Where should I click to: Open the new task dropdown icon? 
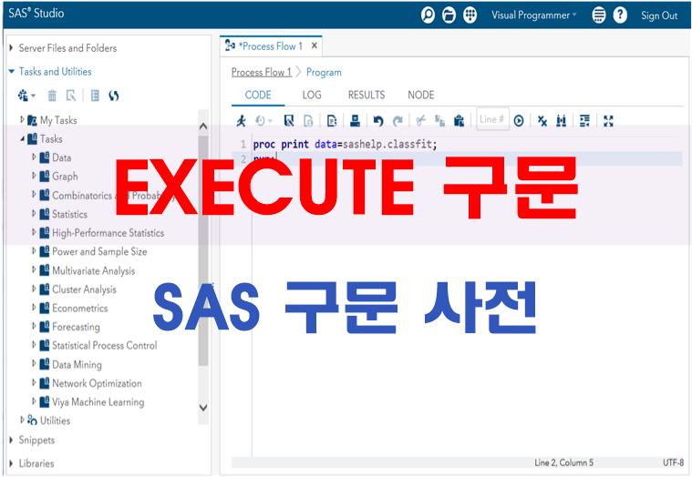(26, 96)
